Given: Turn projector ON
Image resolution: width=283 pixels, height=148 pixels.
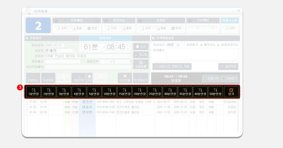Looking at the screenshot, I should tap(195, 28).
